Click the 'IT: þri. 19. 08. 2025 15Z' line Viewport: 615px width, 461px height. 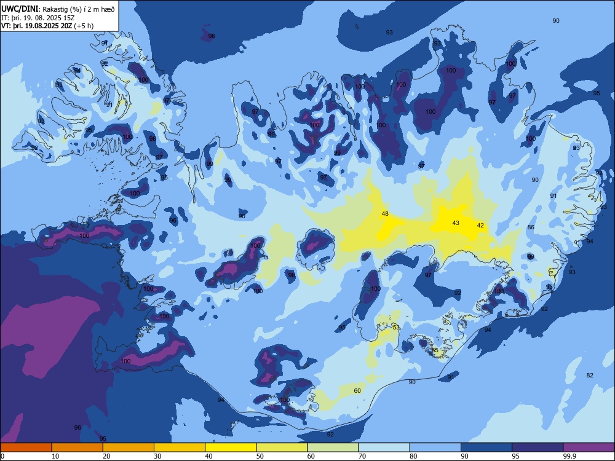tap(38, 18)
